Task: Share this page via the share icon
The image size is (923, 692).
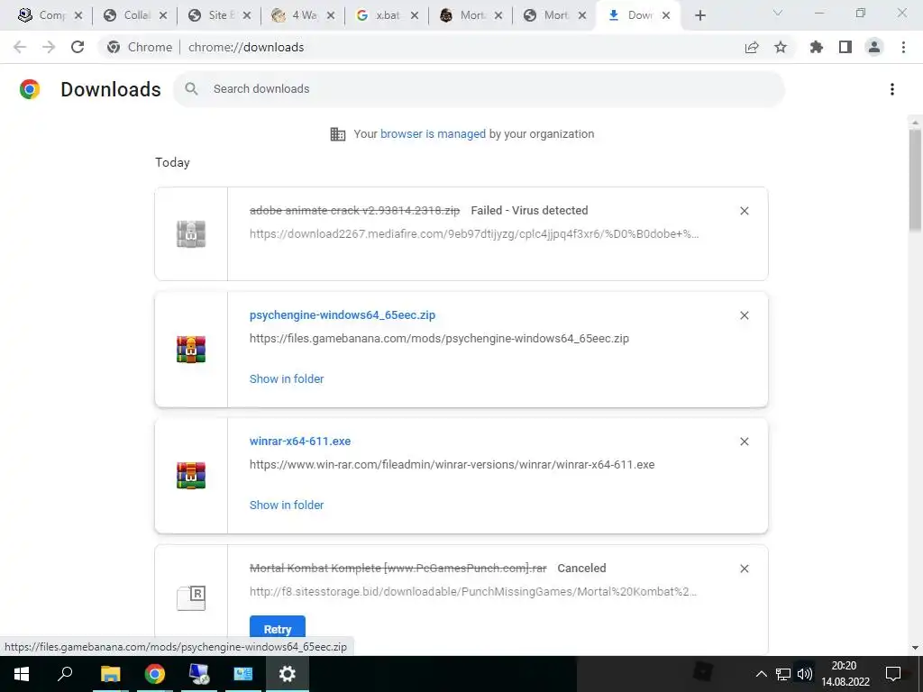Action: pyautogui.click(x=752, y=47)
